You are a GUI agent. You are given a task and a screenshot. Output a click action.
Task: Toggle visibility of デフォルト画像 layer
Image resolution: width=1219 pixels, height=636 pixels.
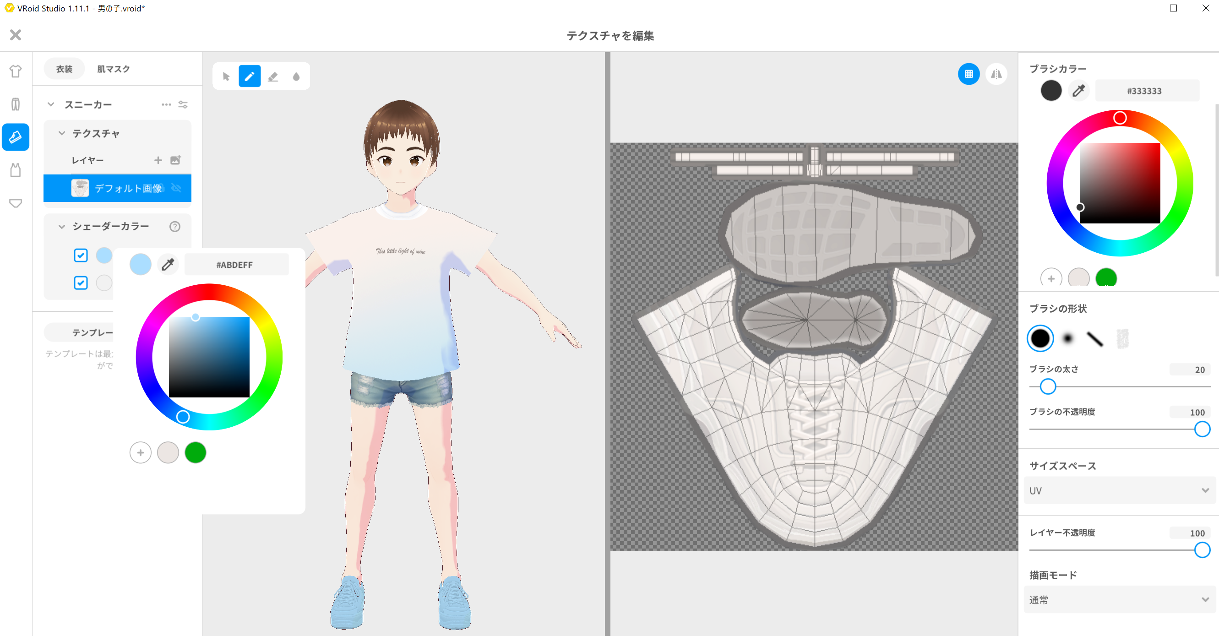click(176, 188)
